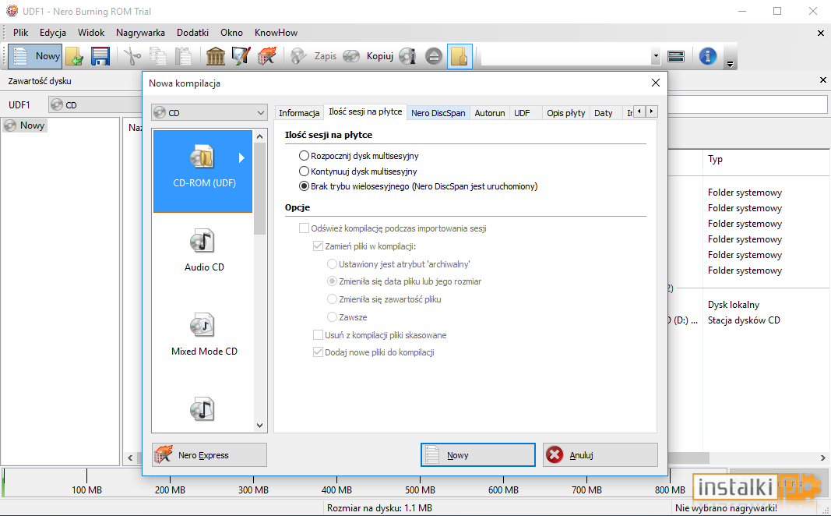This screenshot has height=516, width=831.
Task: Click the Nowy toolbar icon for new compilation
Action: coord(35,56)
